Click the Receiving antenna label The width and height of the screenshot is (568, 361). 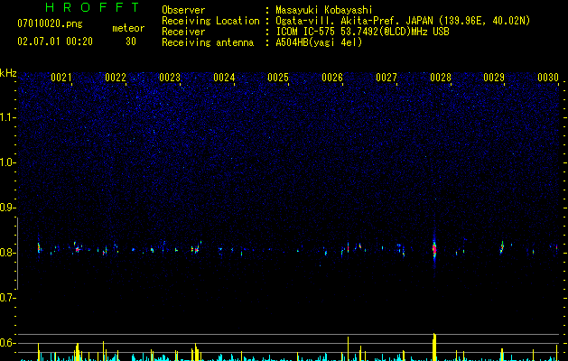click(x=208, y=42)
